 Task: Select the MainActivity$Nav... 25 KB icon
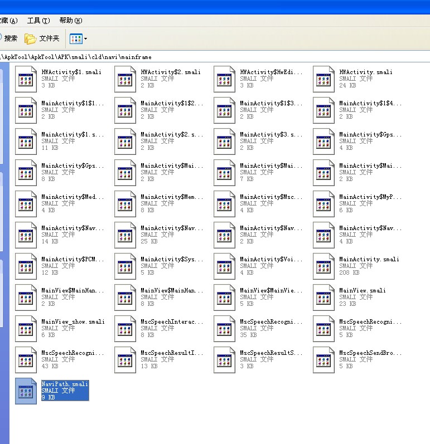(x=125, y=235)
